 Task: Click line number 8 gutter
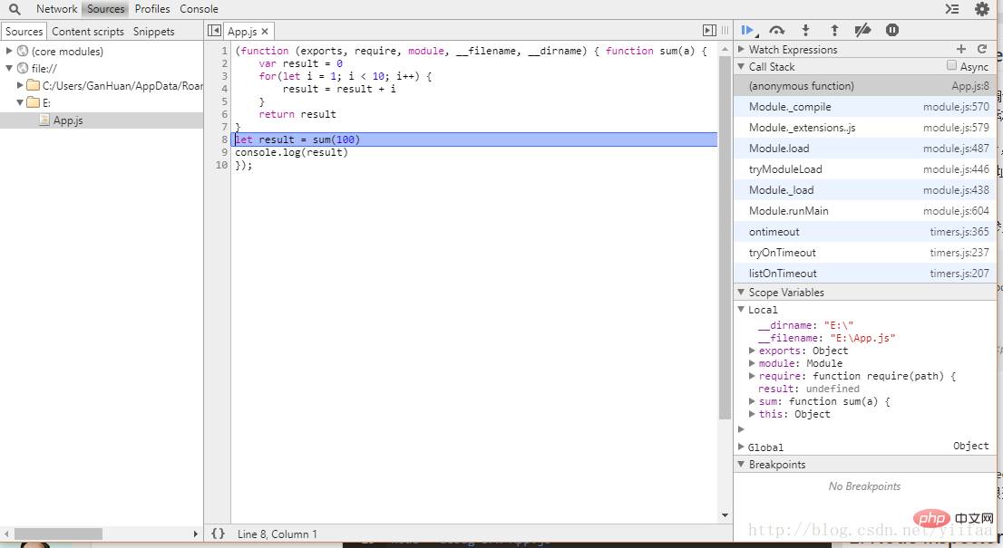(224, 139)
